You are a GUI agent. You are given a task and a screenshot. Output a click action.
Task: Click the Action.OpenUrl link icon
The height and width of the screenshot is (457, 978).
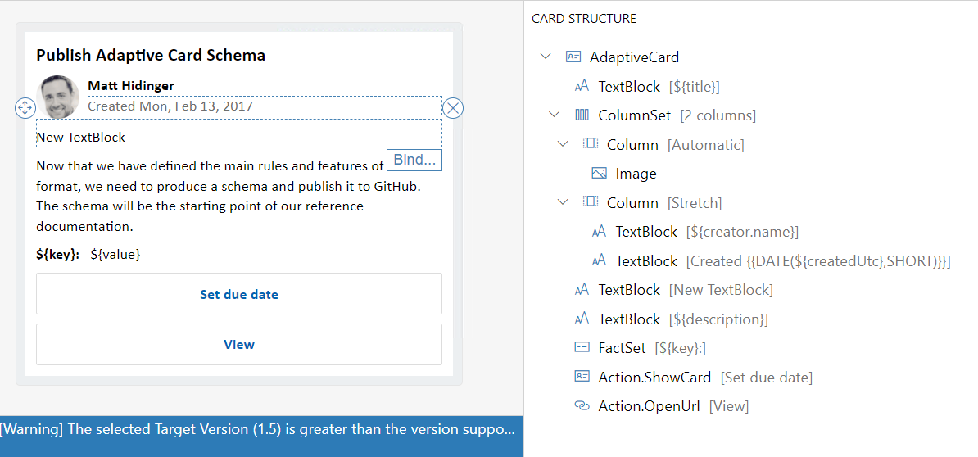click(582, 406)
